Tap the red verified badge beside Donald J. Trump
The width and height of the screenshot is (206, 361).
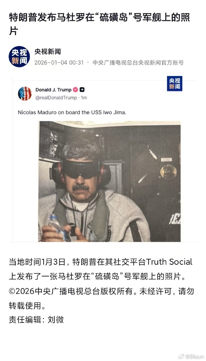tap(76, 90)
